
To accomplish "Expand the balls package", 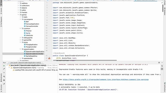I will (x=20, y=17).
